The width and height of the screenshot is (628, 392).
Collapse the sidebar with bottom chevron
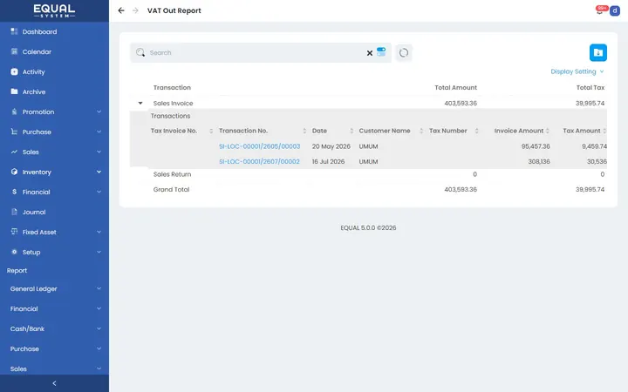(x=54, y=383)
